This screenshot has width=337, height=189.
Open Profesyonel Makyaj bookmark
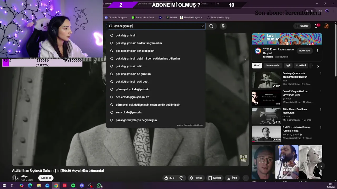click(219, 18)
